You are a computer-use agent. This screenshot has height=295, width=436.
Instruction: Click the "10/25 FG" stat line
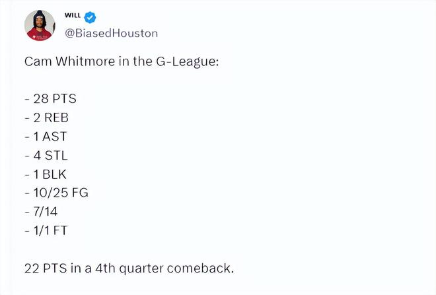57,193
